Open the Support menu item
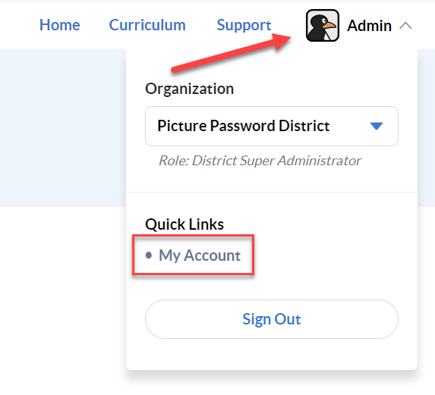This screenshot has width=435, height=395. [244, 26]
